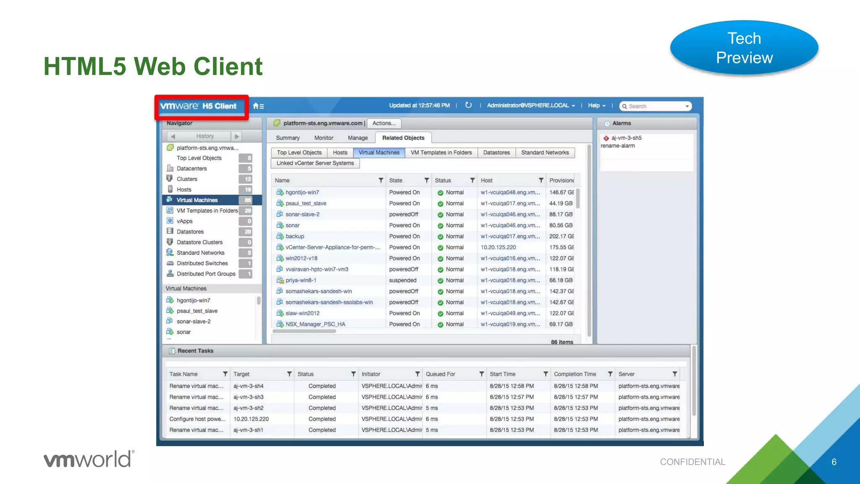Image resolution: width=860 pixels, height=484 pixels.
Task: Click the Target column filter icon
Action: [x=289, y=374]
